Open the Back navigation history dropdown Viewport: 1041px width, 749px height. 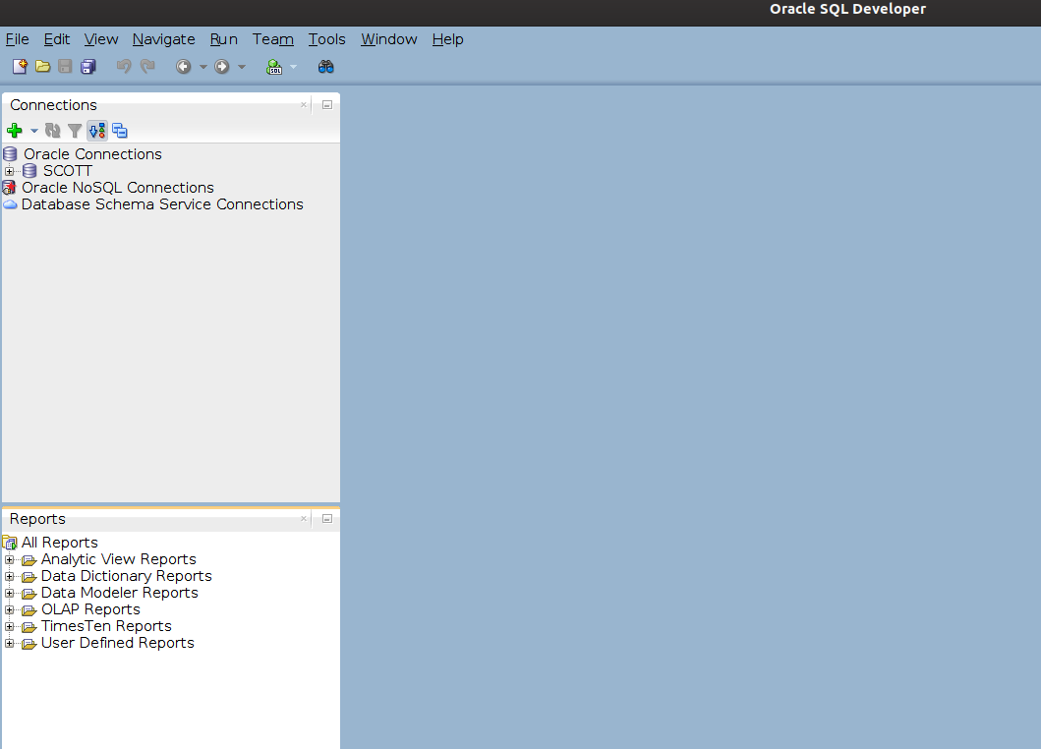tap(203, 67)
